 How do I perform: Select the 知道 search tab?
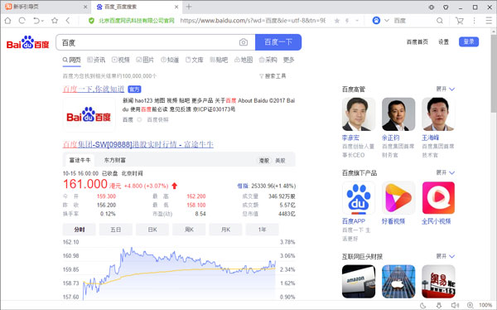[170, 60]
